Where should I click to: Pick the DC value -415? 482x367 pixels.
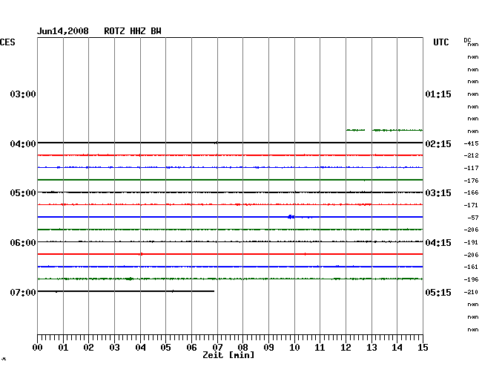click(x=471, y=143)
